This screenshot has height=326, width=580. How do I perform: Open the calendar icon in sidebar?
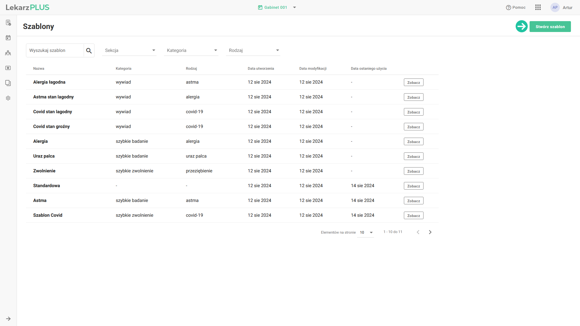(8, 38)
